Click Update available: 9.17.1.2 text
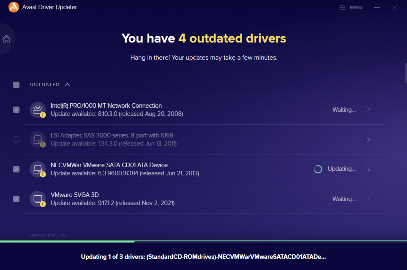The height and width of the screenshot is (270, 407). [113, 203]
